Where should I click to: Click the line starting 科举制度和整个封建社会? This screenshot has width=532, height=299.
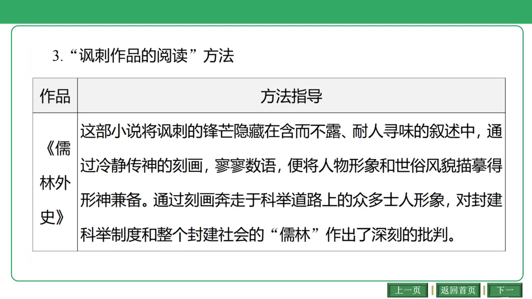click(268, 235)
